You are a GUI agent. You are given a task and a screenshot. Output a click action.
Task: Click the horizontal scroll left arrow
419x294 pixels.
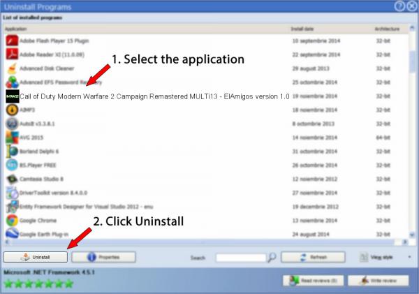coord(7,242)
